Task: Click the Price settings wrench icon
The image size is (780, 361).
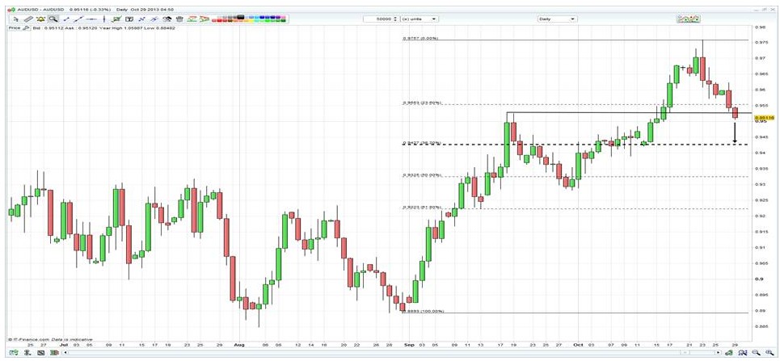Action: click(x=25, y=27)
